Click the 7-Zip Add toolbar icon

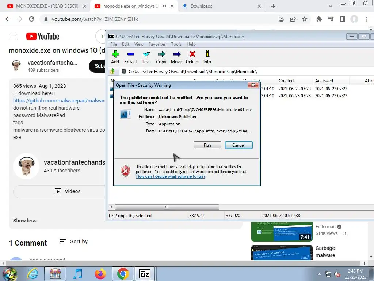pos(115,57)
